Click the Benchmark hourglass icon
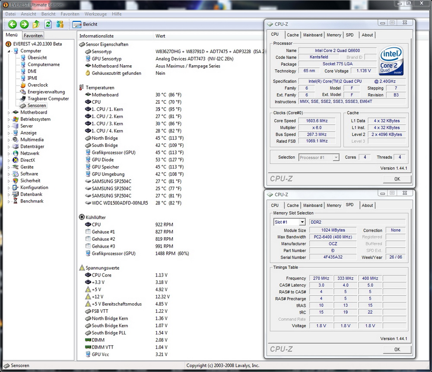The height and width of the screenshot is (372, 432). pos(16,201)
